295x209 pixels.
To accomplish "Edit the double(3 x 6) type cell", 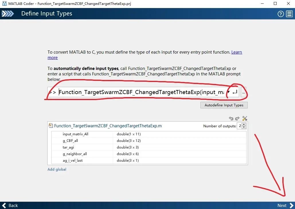I will pos(179,154).
